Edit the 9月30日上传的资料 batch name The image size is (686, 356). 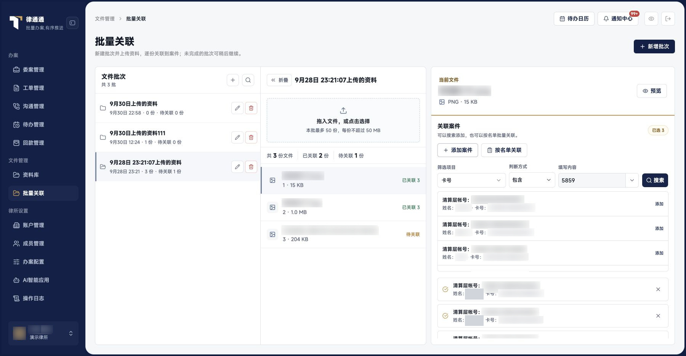tap(237, 108)
